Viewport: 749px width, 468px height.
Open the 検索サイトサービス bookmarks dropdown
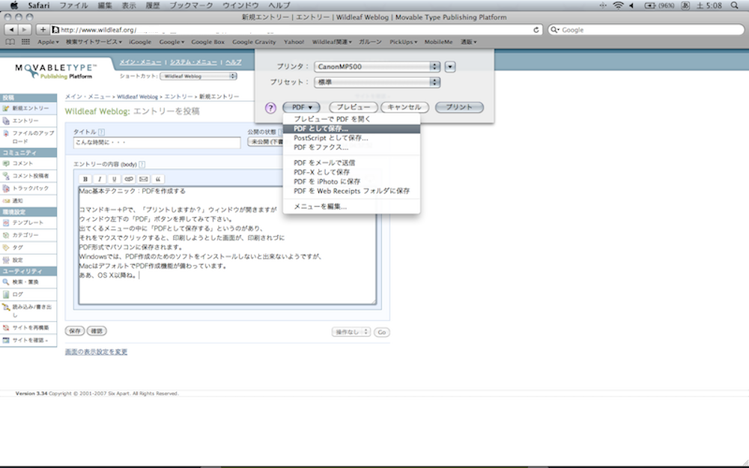(94, 42)
